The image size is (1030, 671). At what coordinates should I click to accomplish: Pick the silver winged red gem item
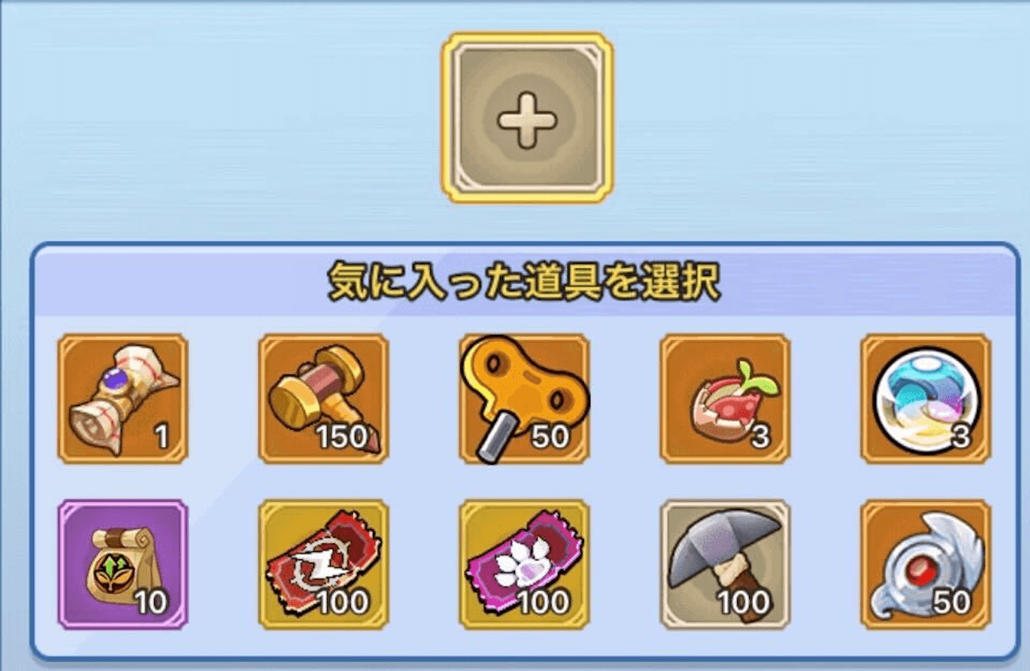(926, 564)
